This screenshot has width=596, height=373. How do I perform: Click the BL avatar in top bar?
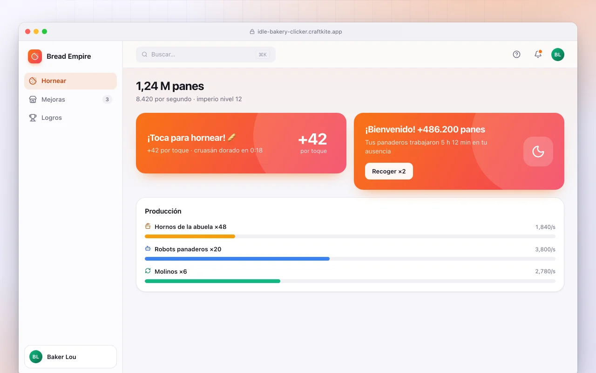[x=558, y=55]
